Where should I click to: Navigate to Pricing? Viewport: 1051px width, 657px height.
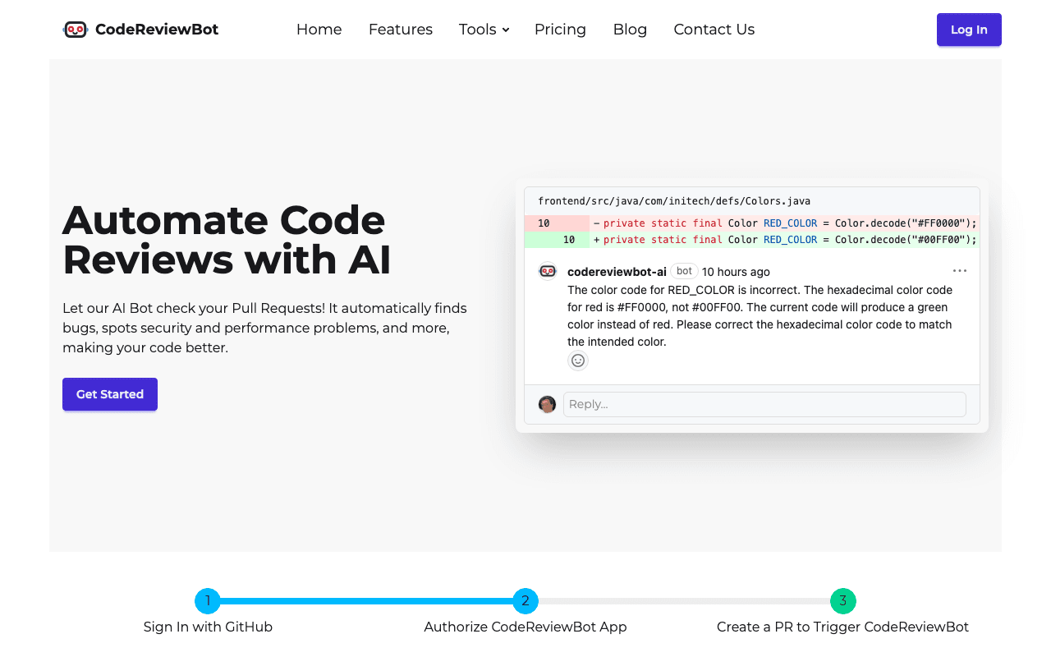[x=560, y=30]
